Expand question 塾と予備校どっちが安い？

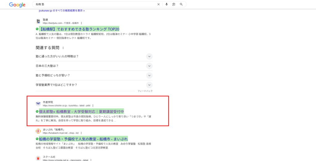[x=149, y=75]
